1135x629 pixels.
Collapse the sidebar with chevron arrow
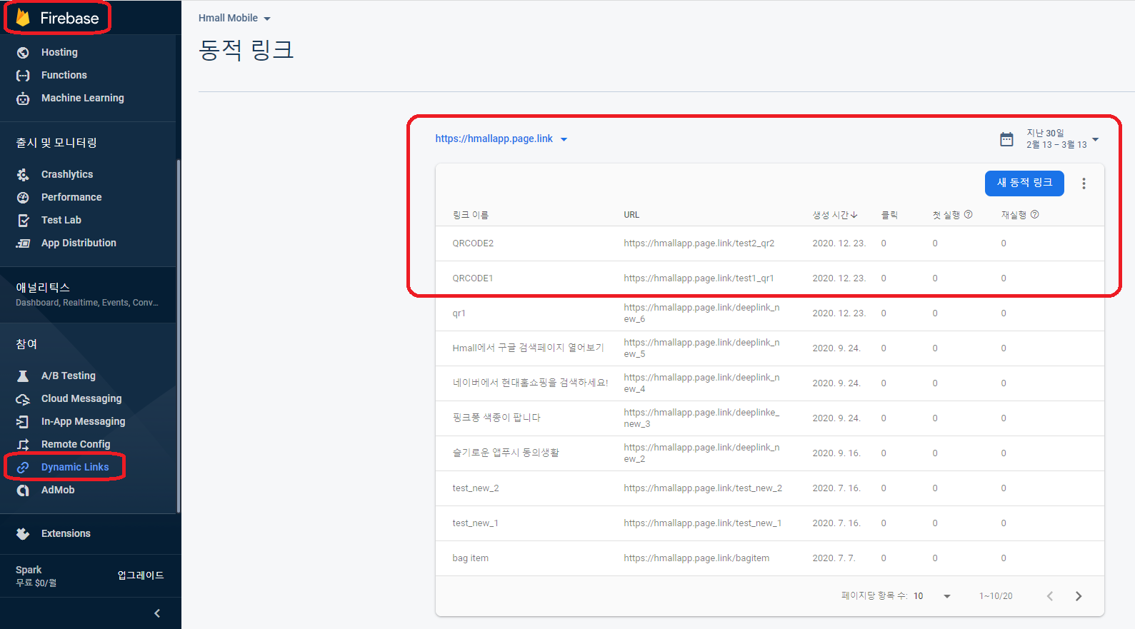(157, 613)
